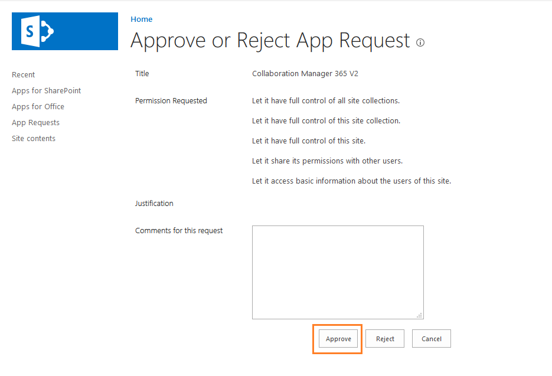Cancel the app request form
The image size is (552, 376).
click(431, 339)
